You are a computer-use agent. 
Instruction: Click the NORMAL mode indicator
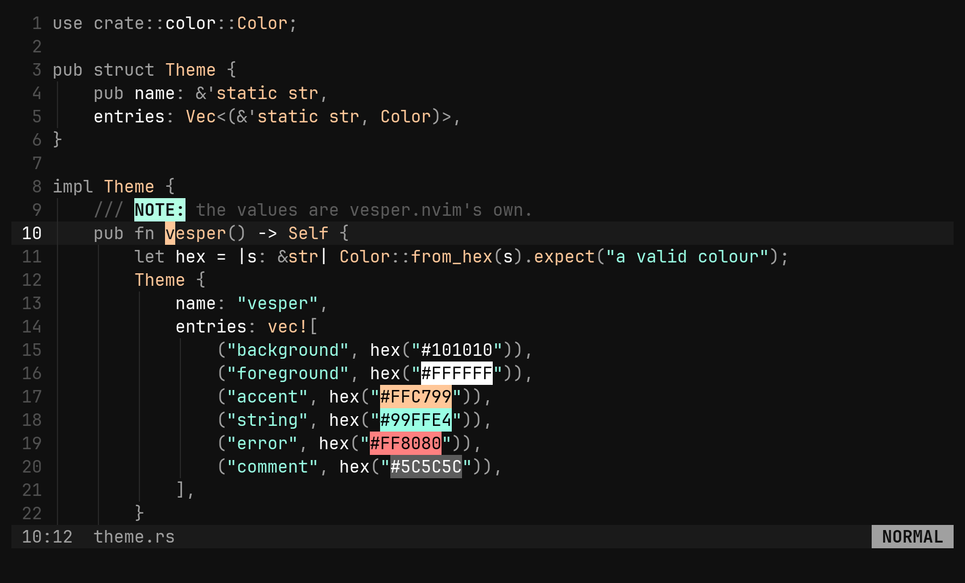pos(913,537)
